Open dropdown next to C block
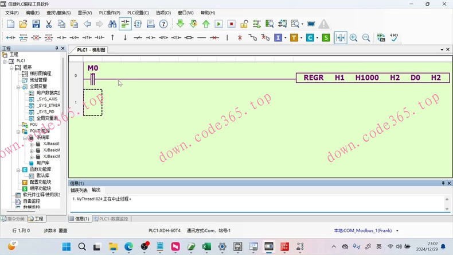This screenshot has height=255, width=453. pyautogui.click(x=317, y=38)
